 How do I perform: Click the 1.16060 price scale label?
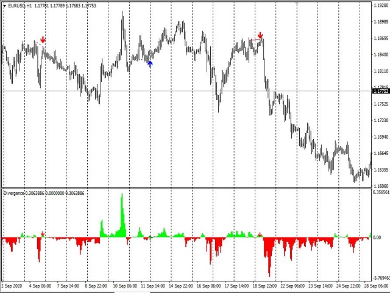[380, 186]
